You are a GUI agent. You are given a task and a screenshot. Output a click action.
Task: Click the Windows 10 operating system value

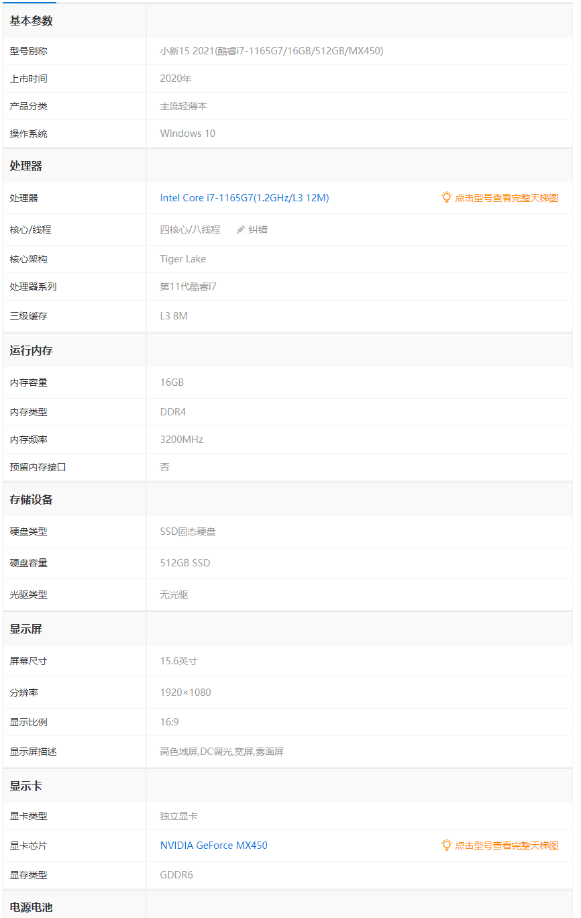coord(188,134)
